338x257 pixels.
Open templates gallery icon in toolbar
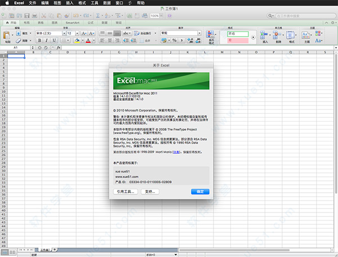coord(12,16)
